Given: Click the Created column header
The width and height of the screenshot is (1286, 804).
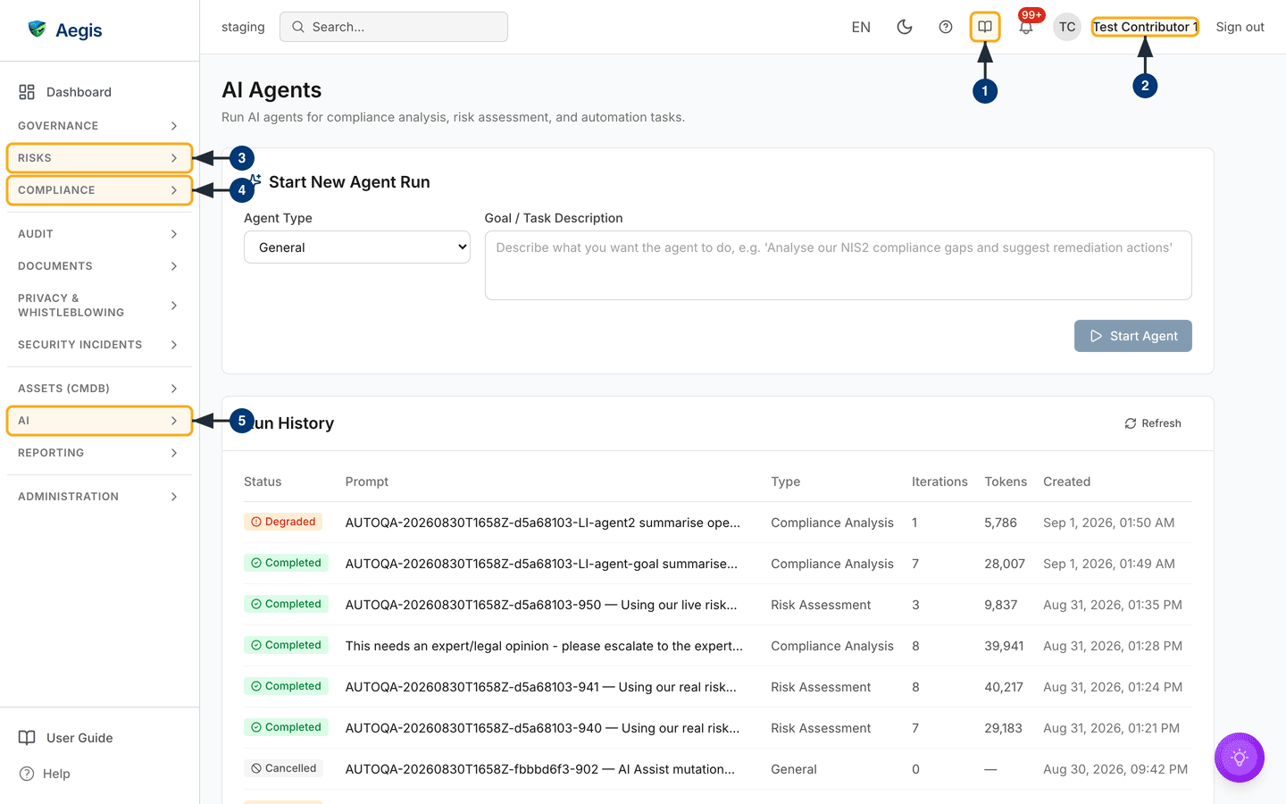Looking at the screenshot, I should (x=1066, y=482).
